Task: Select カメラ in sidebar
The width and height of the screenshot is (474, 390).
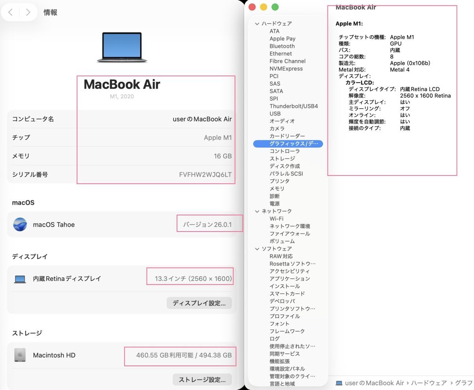Action: [x=277, y=129]
